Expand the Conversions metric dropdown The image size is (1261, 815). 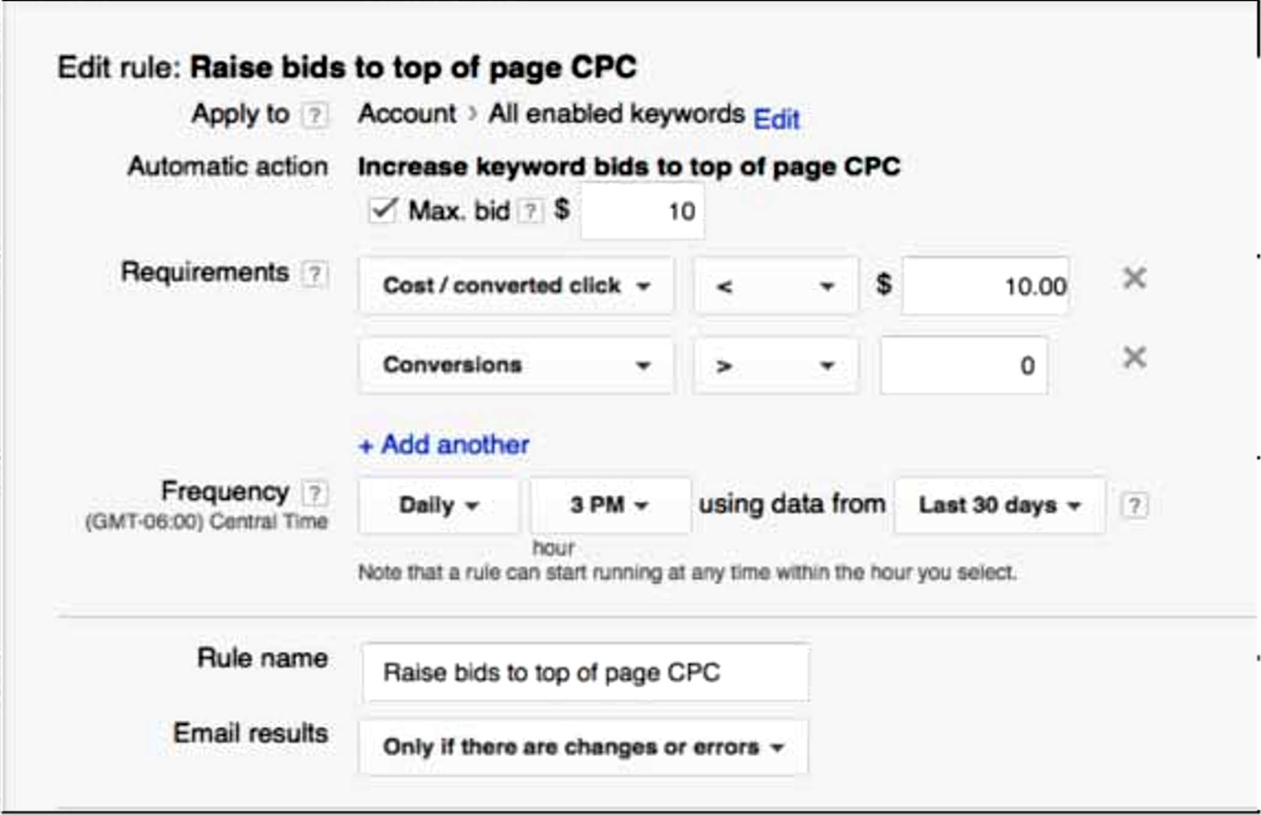tap(516, 365)
